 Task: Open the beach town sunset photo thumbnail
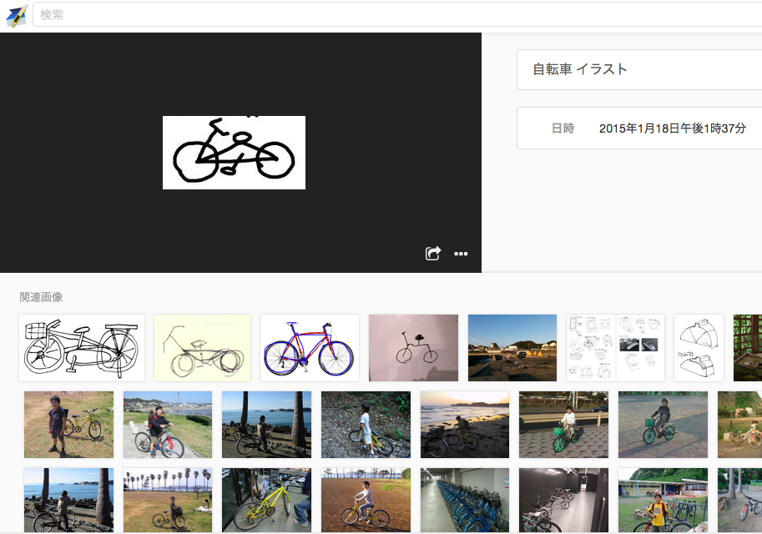click(512, 348)
